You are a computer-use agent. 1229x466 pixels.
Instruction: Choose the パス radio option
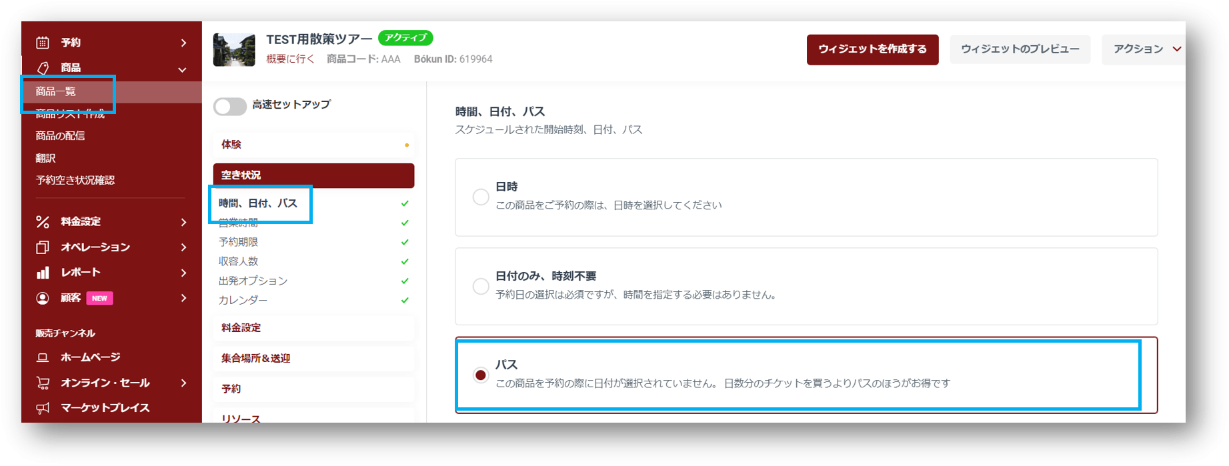[x=480, y=375]
